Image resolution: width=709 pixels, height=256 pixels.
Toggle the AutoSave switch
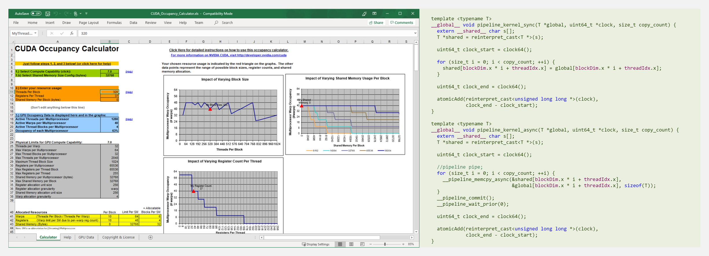tap(36, 14)
